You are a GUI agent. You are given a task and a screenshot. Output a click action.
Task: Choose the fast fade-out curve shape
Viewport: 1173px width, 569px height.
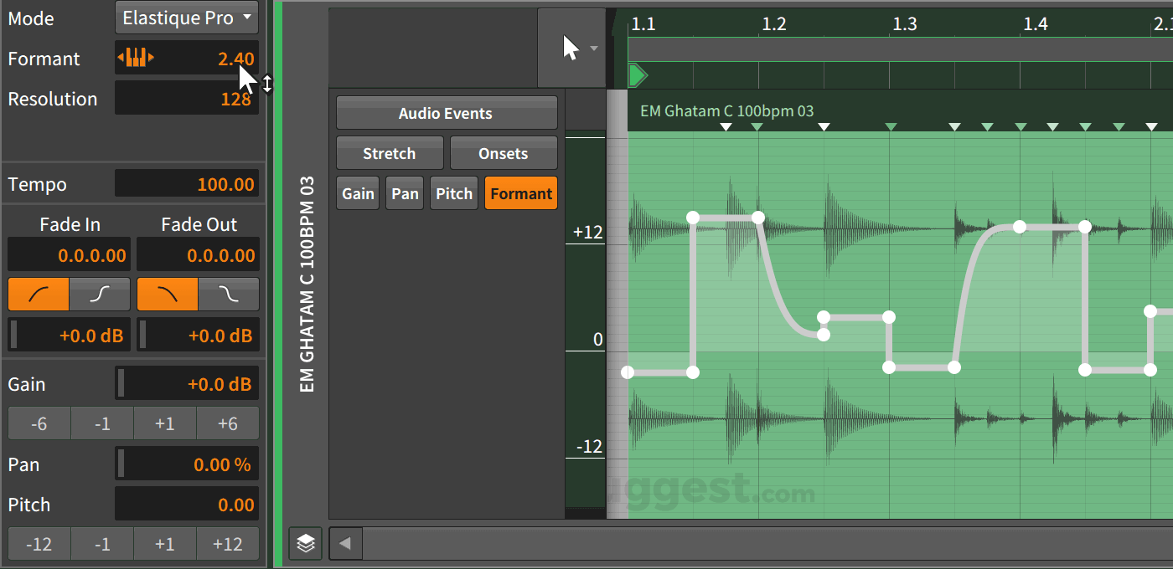point(167,294)
